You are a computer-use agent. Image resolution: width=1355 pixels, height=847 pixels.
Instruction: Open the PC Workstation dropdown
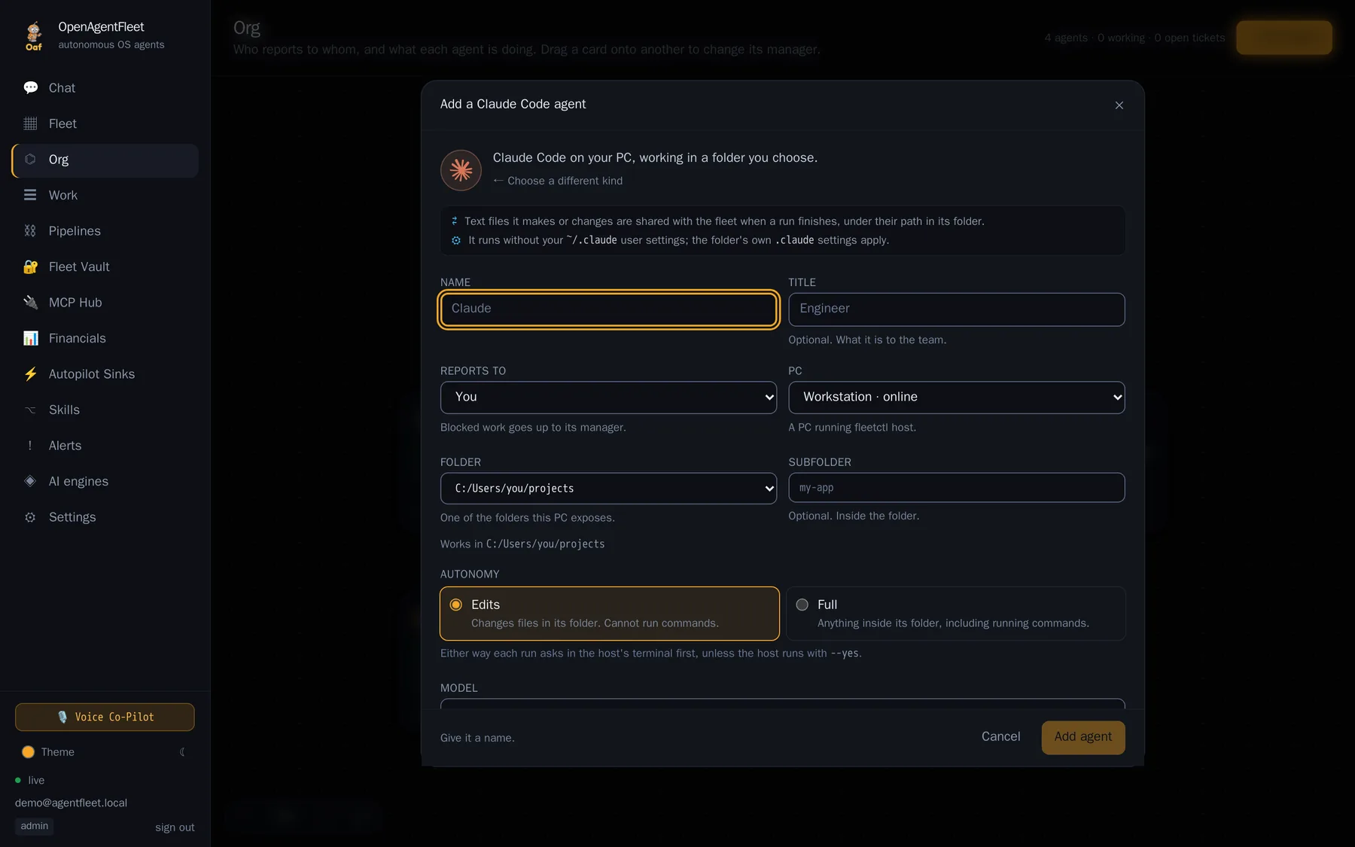coord(956,398)
